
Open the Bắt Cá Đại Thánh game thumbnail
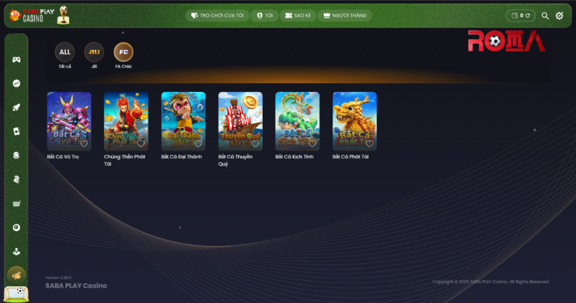click(x=183, y=121)
